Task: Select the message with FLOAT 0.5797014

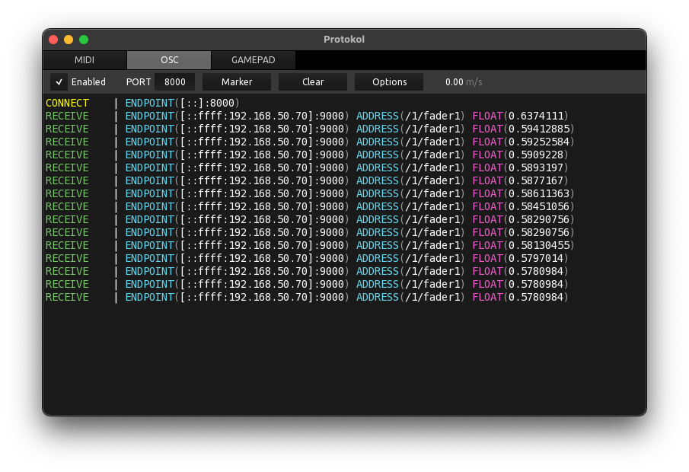Action: point(307,258)
